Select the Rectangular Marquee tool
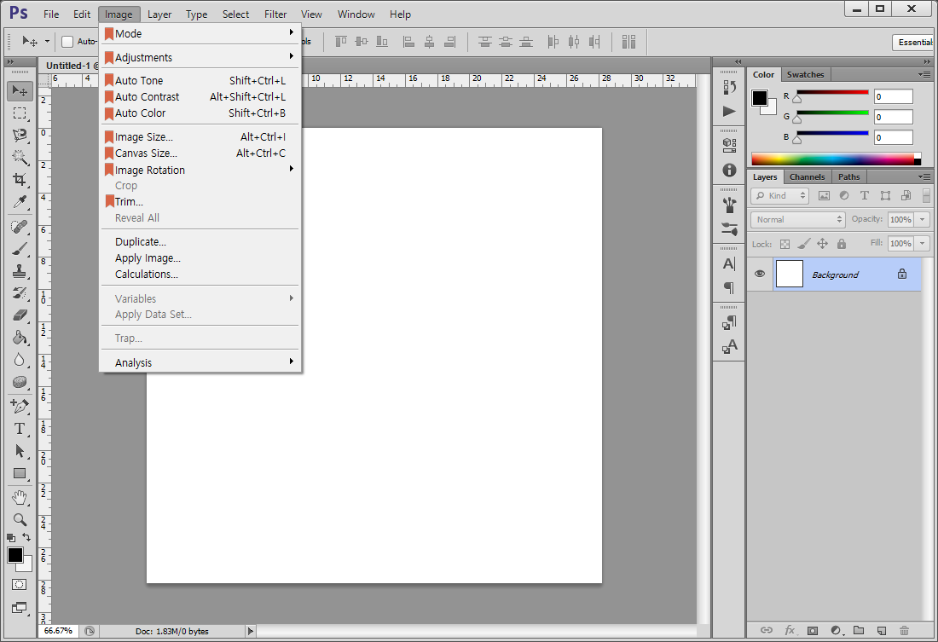 pos(20,113)
